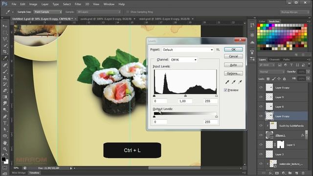Pick the gray point eyedropper in Levels
Image resolution: width=313 pixels, height=176 pixels.
(x=234, y=82)
